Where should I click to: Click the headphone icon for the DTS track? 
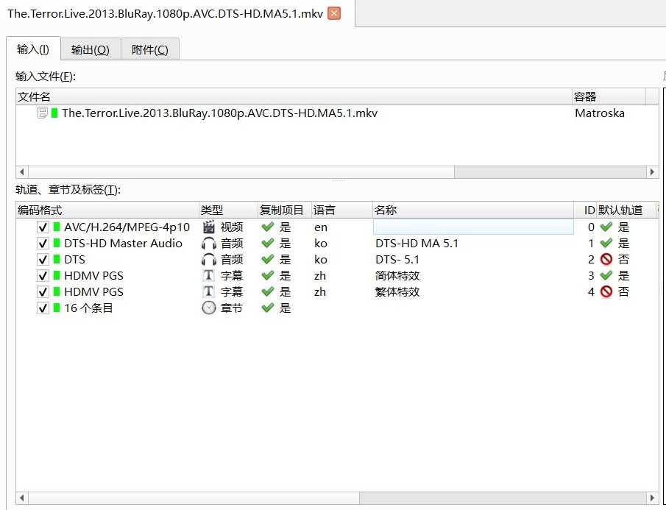coord(208,260)
